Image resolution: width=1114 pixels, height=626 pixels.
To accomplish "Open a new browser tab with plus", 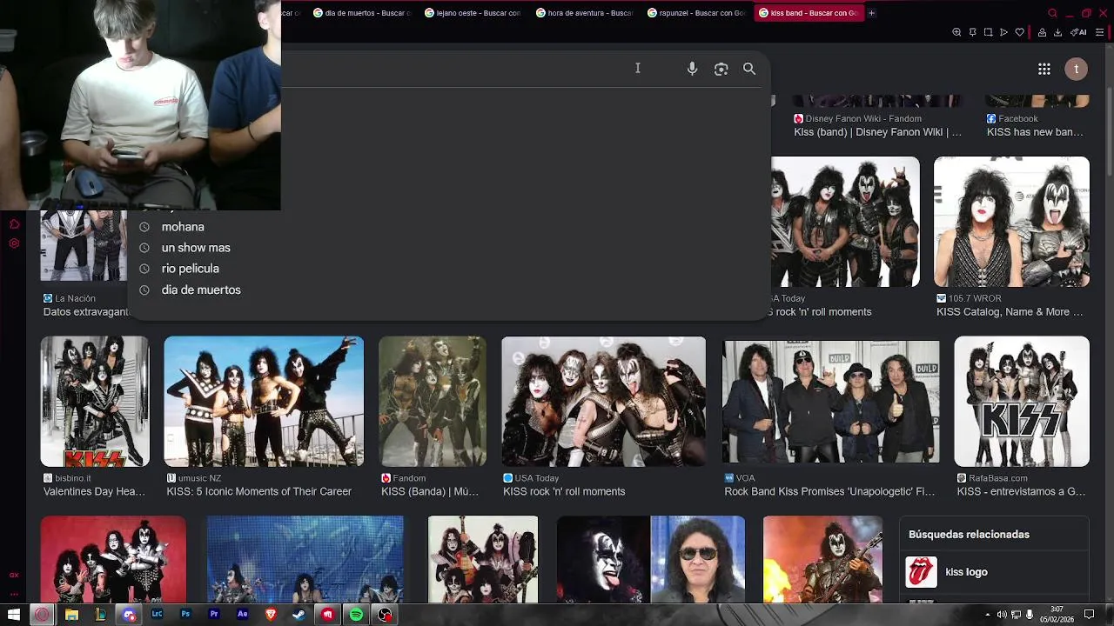I will [871, 13].
